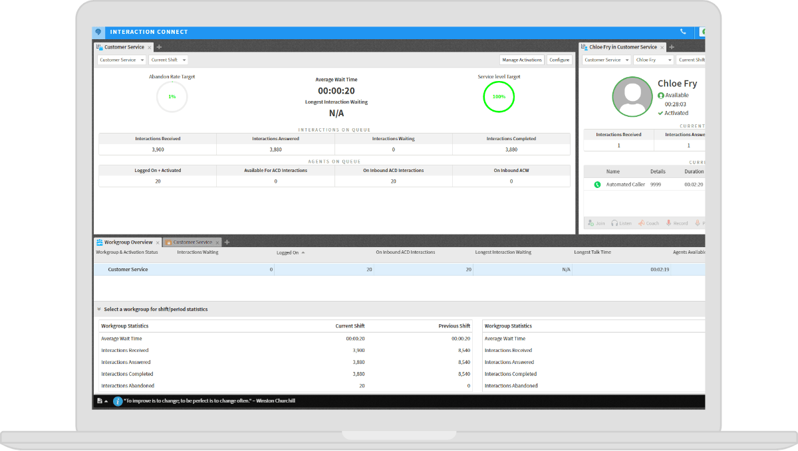Screen dimensions: 798x451
Task: Click the green Available status icon under Chloe Fry
Action: click(661, 96)
